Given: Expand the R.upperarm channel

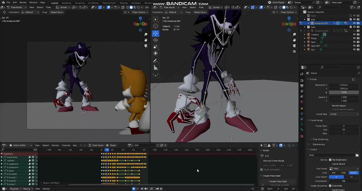Looking at the screenshot, I should [2, 164].
